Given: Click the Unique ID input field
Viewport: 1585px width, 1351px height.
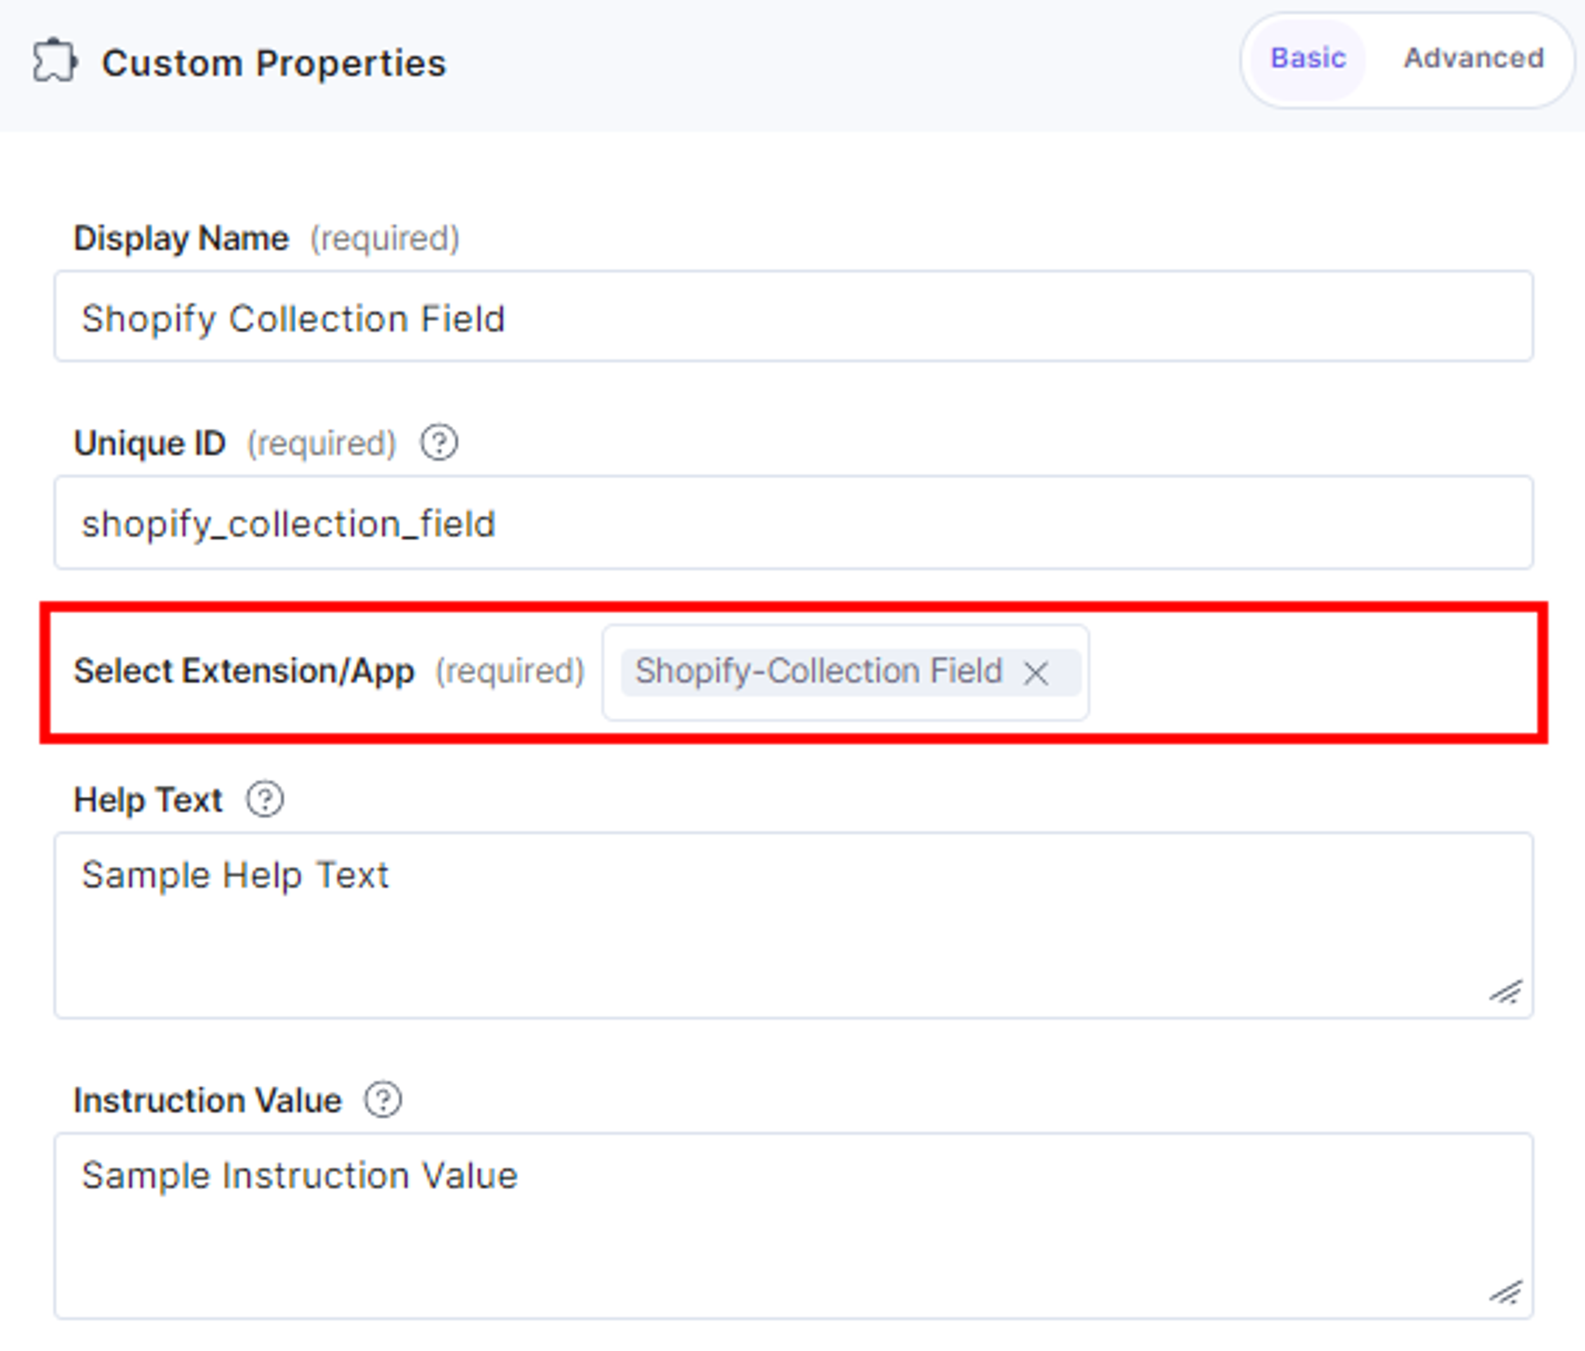Looking at the screenshot, I should [793, 522].
